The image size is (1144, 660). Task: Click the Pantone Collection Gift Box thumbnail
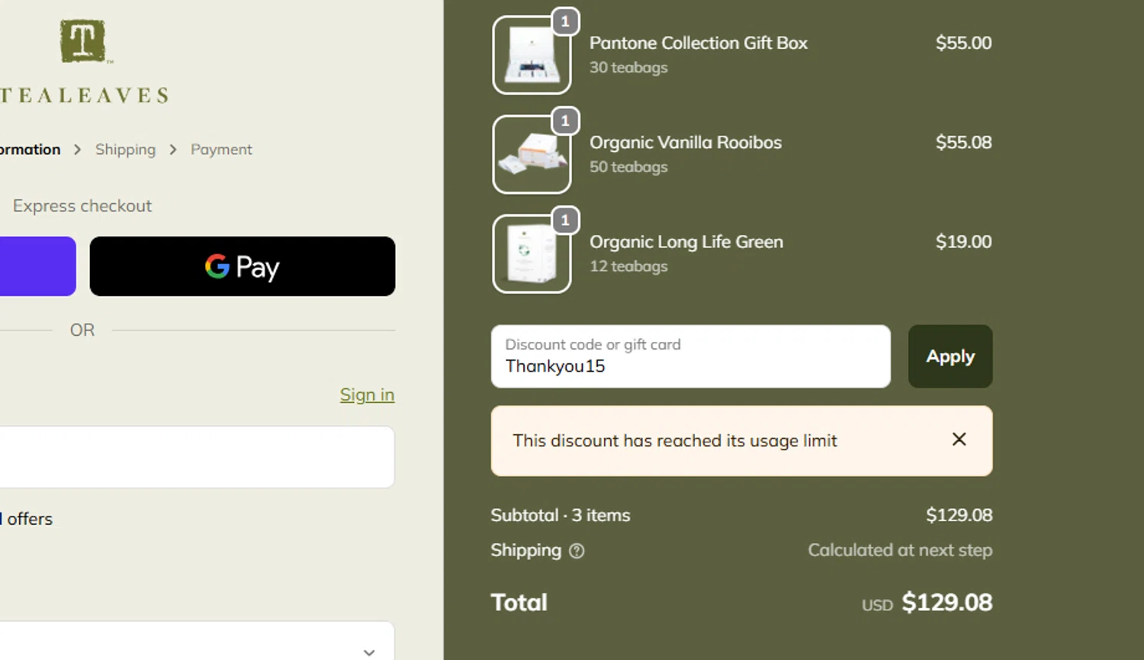532,55
